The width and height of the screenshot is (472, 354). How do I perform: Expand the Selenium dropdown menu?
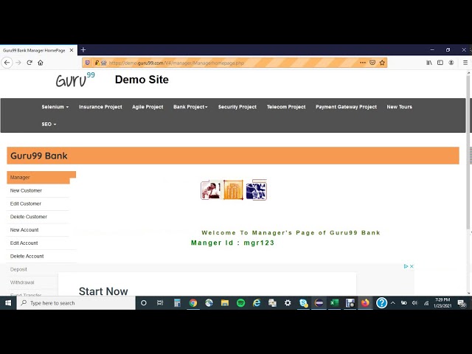55,107
